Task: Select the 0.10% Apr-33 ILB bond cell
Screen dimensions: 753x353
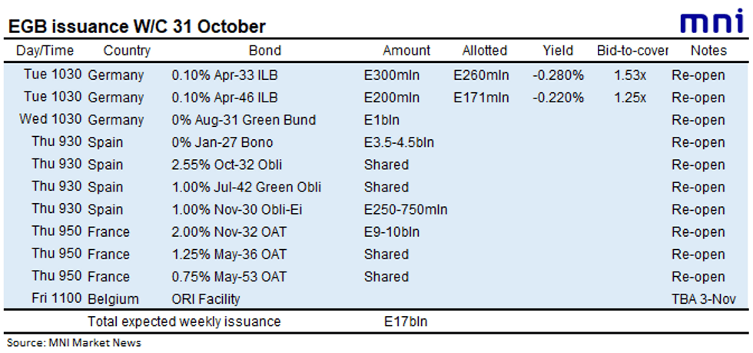Action: coord(224,75)
